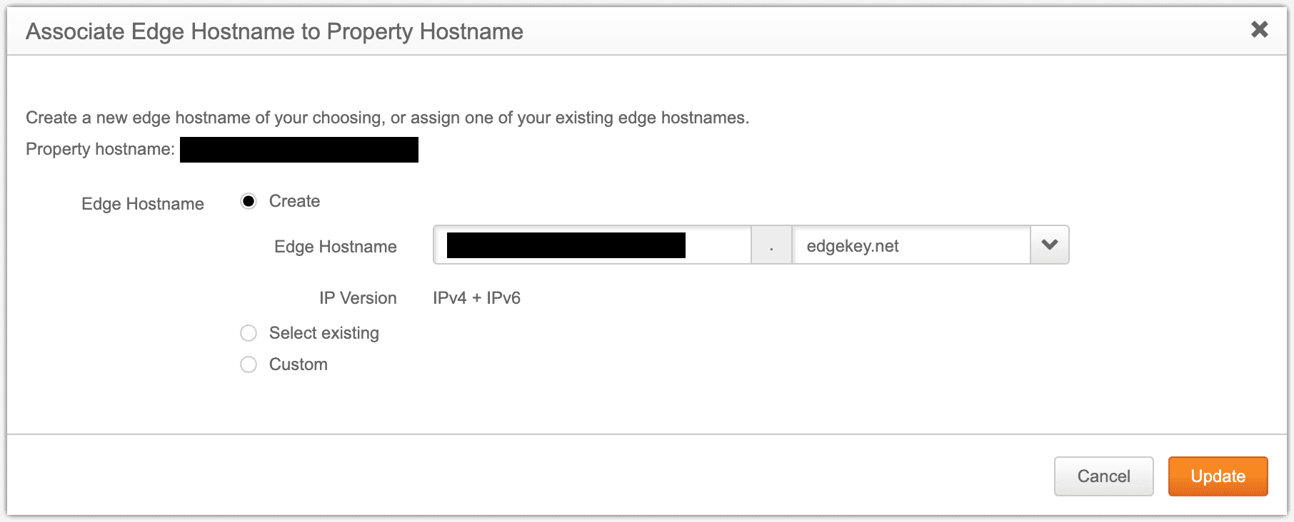Click the orange Update button
Viewport: 1294px width, 522px height.
click(x=1218, y=476)
